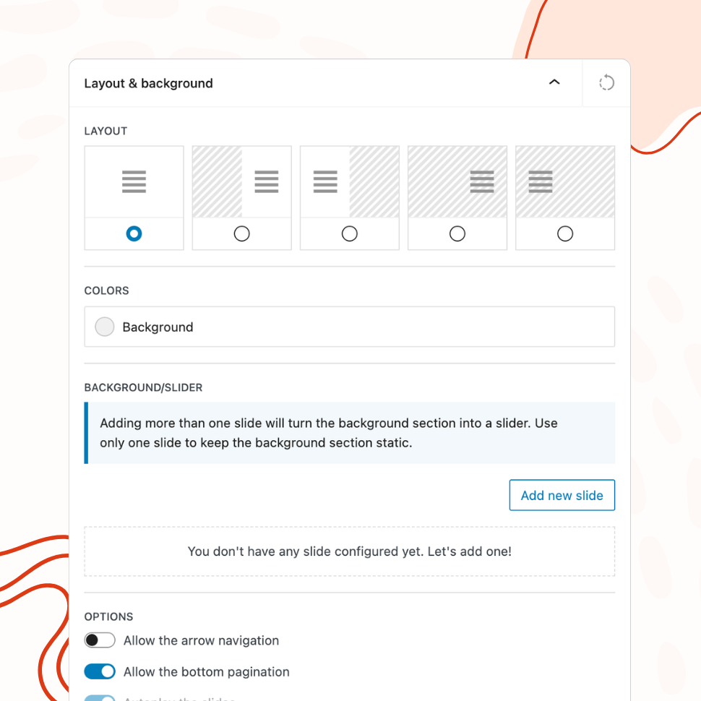This screenshot has height=701, width=701.
Task: Click the empty slide placeholder box
Action: click(x=350, y=551)
